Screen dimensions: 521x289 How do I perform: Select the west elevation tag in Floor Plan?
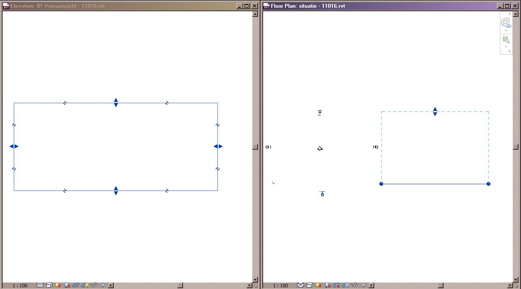click(268, 147)
